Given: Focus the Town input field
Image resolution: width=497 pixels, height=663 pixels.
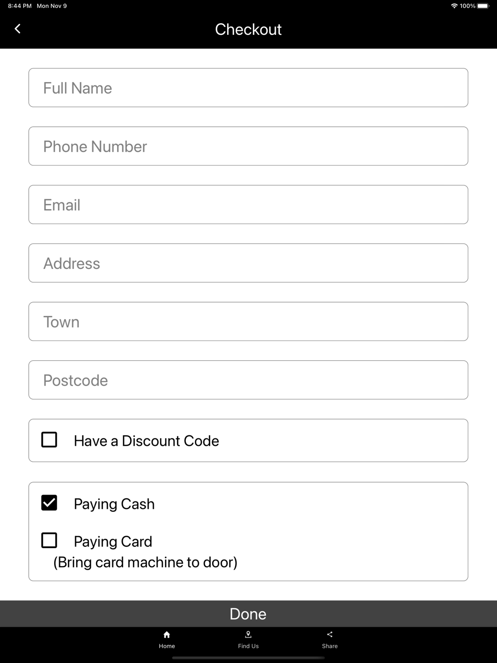Looking at the screenshot, I should [x=248, y=322].
